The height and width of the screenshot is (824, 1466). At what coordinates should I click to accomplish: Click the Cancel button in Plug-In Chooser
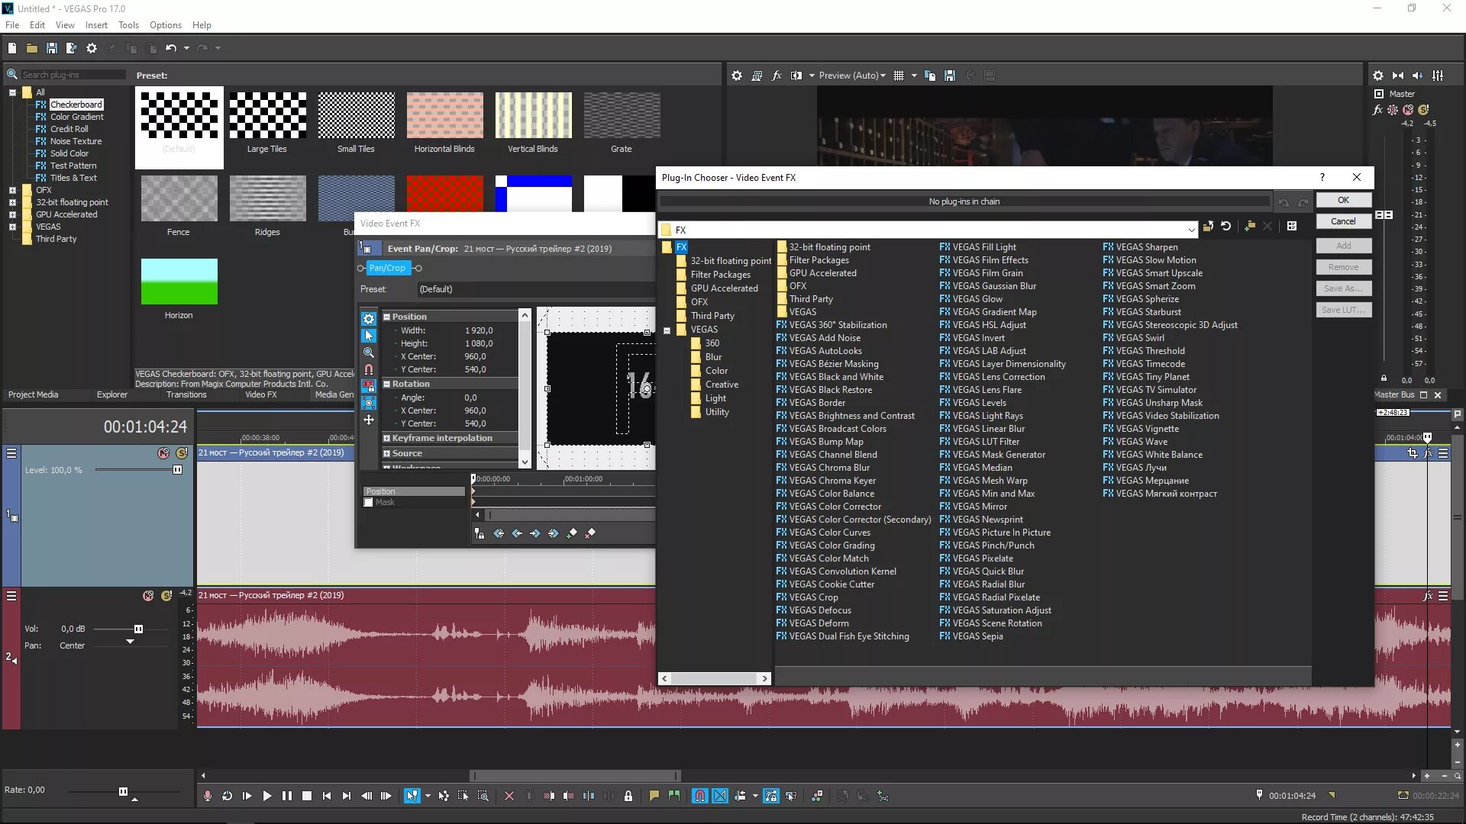click(x=1343, y=221)
